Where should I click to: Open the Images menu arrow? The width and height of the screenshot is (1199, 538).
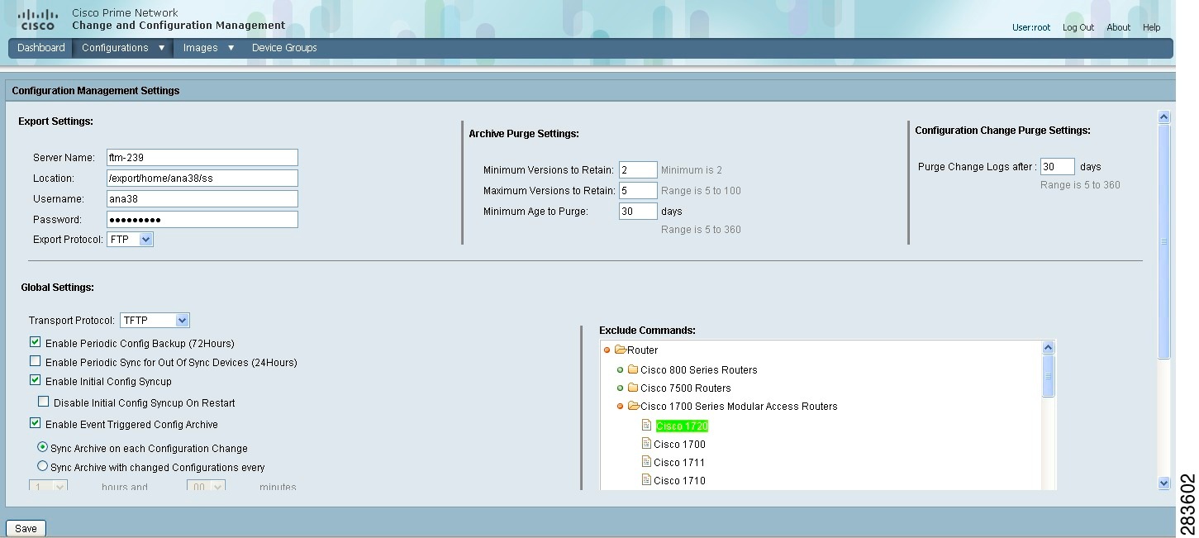click(231, 48)
